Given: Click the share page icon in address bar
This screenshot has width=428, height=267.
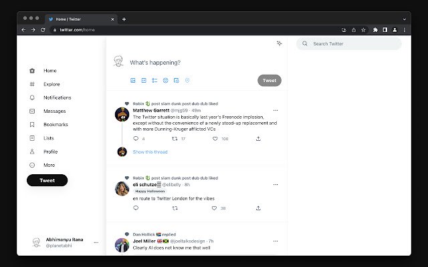Looking at the screenshot, I should point(354,30).
